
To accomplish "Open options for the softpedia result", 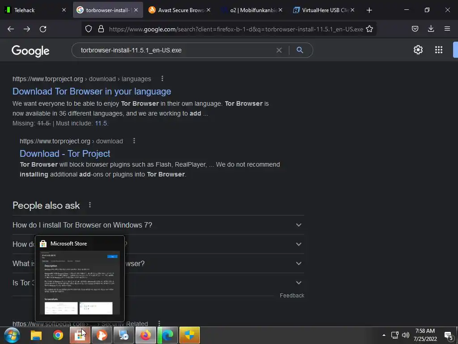I will (159, 323).
